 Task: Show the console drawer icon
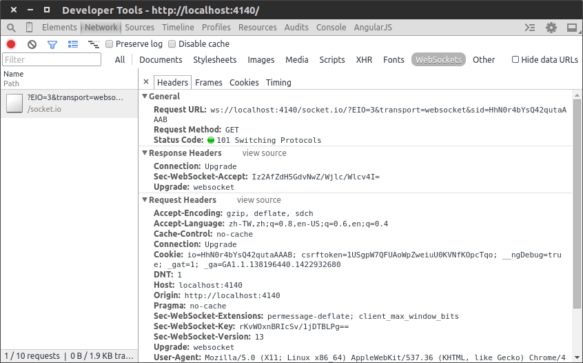(530, 28)
